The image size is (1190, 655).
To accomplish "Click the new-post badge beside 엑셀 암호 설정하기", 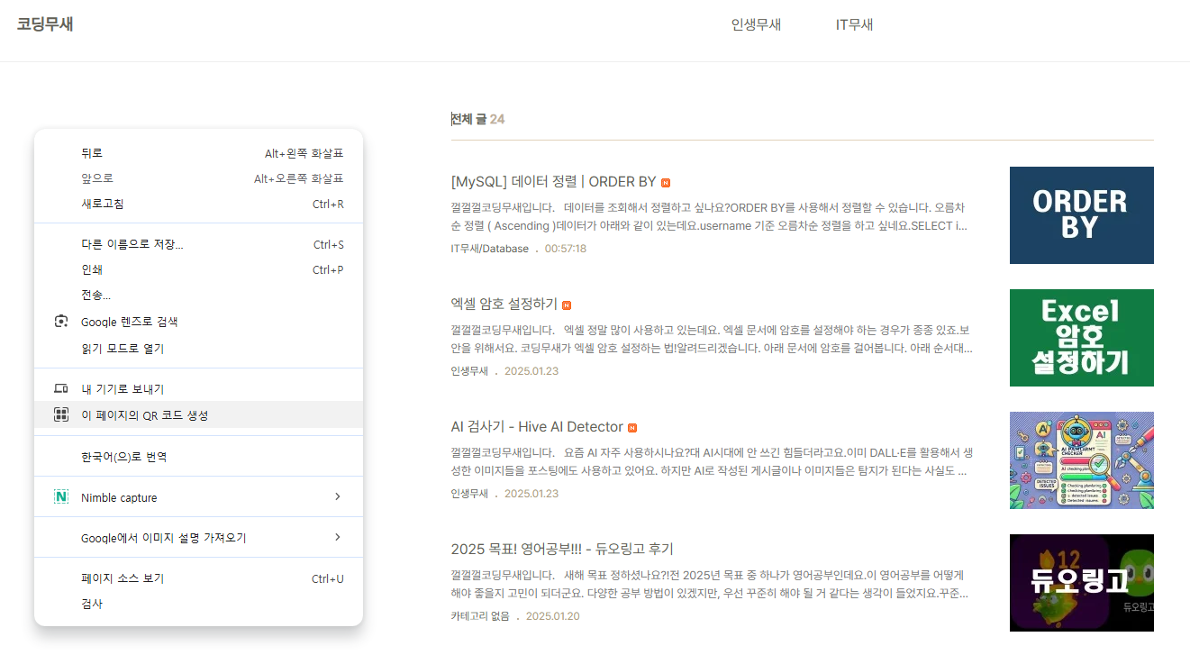I will tap(567, 305).
